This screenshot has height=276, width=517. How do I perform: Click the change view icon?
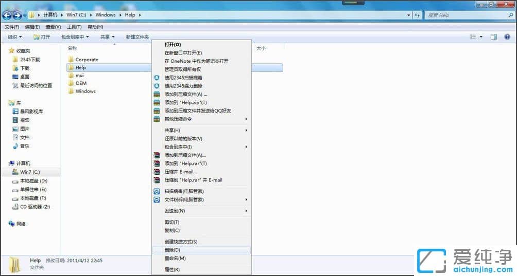tap(473, 37)
